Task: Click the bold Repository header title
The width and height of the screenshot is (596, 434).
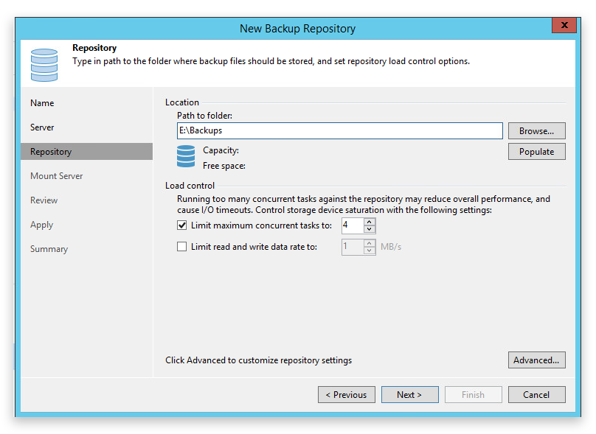Action: (94, 48)
